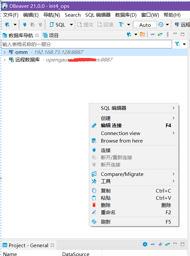Click the Connect plug icon in toolbar
Viewport: 190px width, 256px height.
pos(25,25)
